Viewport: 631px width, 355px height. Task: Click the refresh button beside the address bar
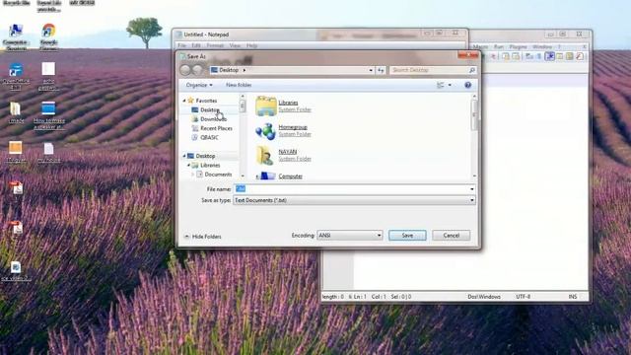coord(381,70)
